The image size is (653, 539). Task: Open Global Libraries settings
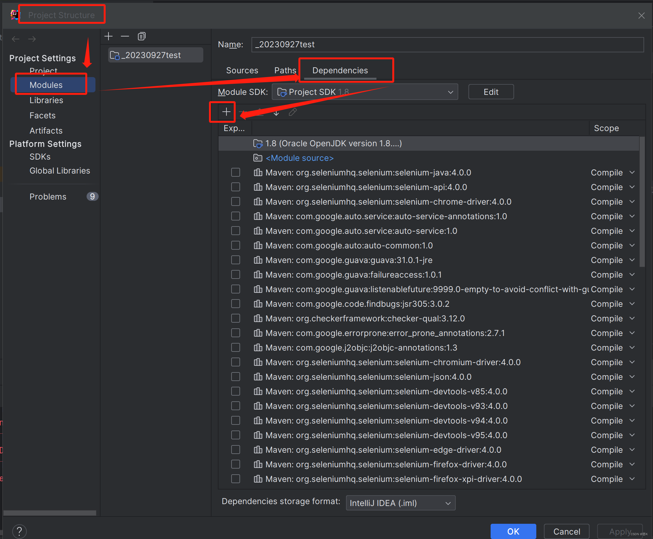[60, 171]
